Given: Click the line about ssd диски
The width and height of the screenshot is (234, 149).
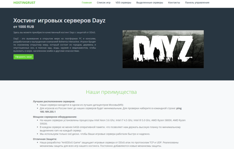Looking at the screenshot, I should tap(95, 134).
